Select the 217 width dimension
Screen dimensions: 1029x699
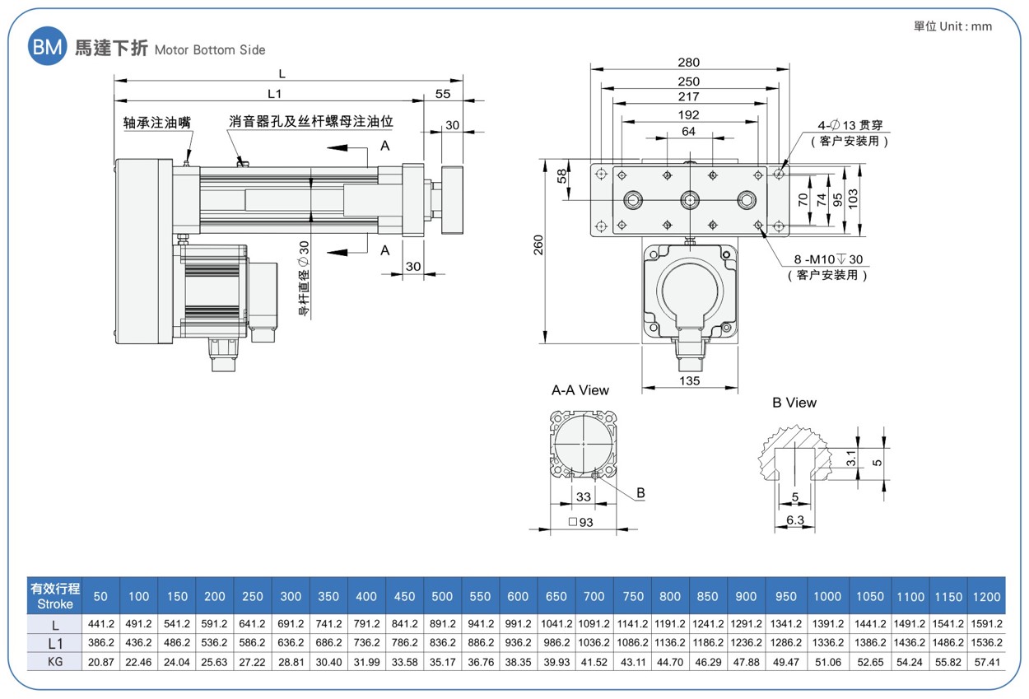pos(688,97)
